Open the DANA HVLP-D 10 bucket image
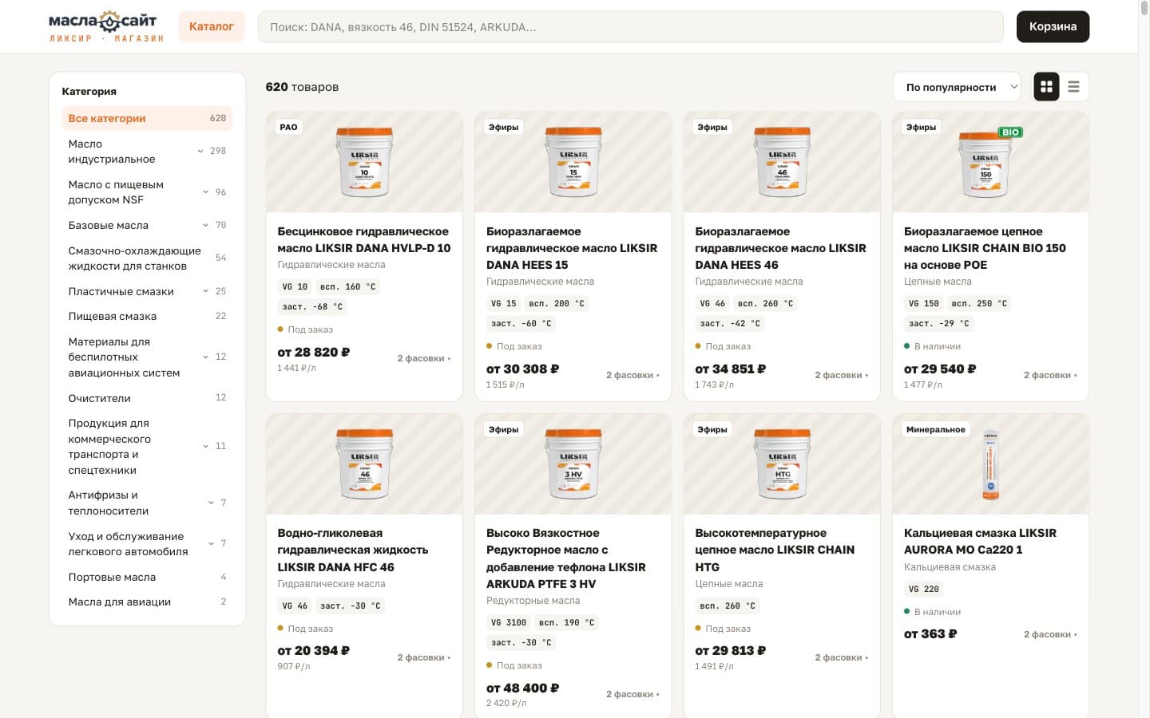This screenshot has height=718, width=1150. tap(364, 162)
